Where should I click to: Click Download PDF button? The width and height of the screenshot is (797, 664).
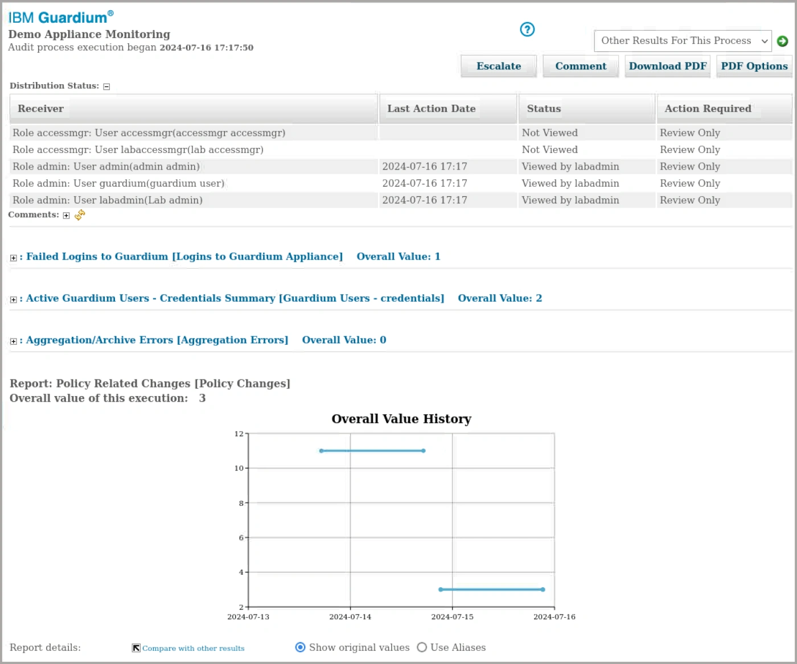(x=668, y=66)
